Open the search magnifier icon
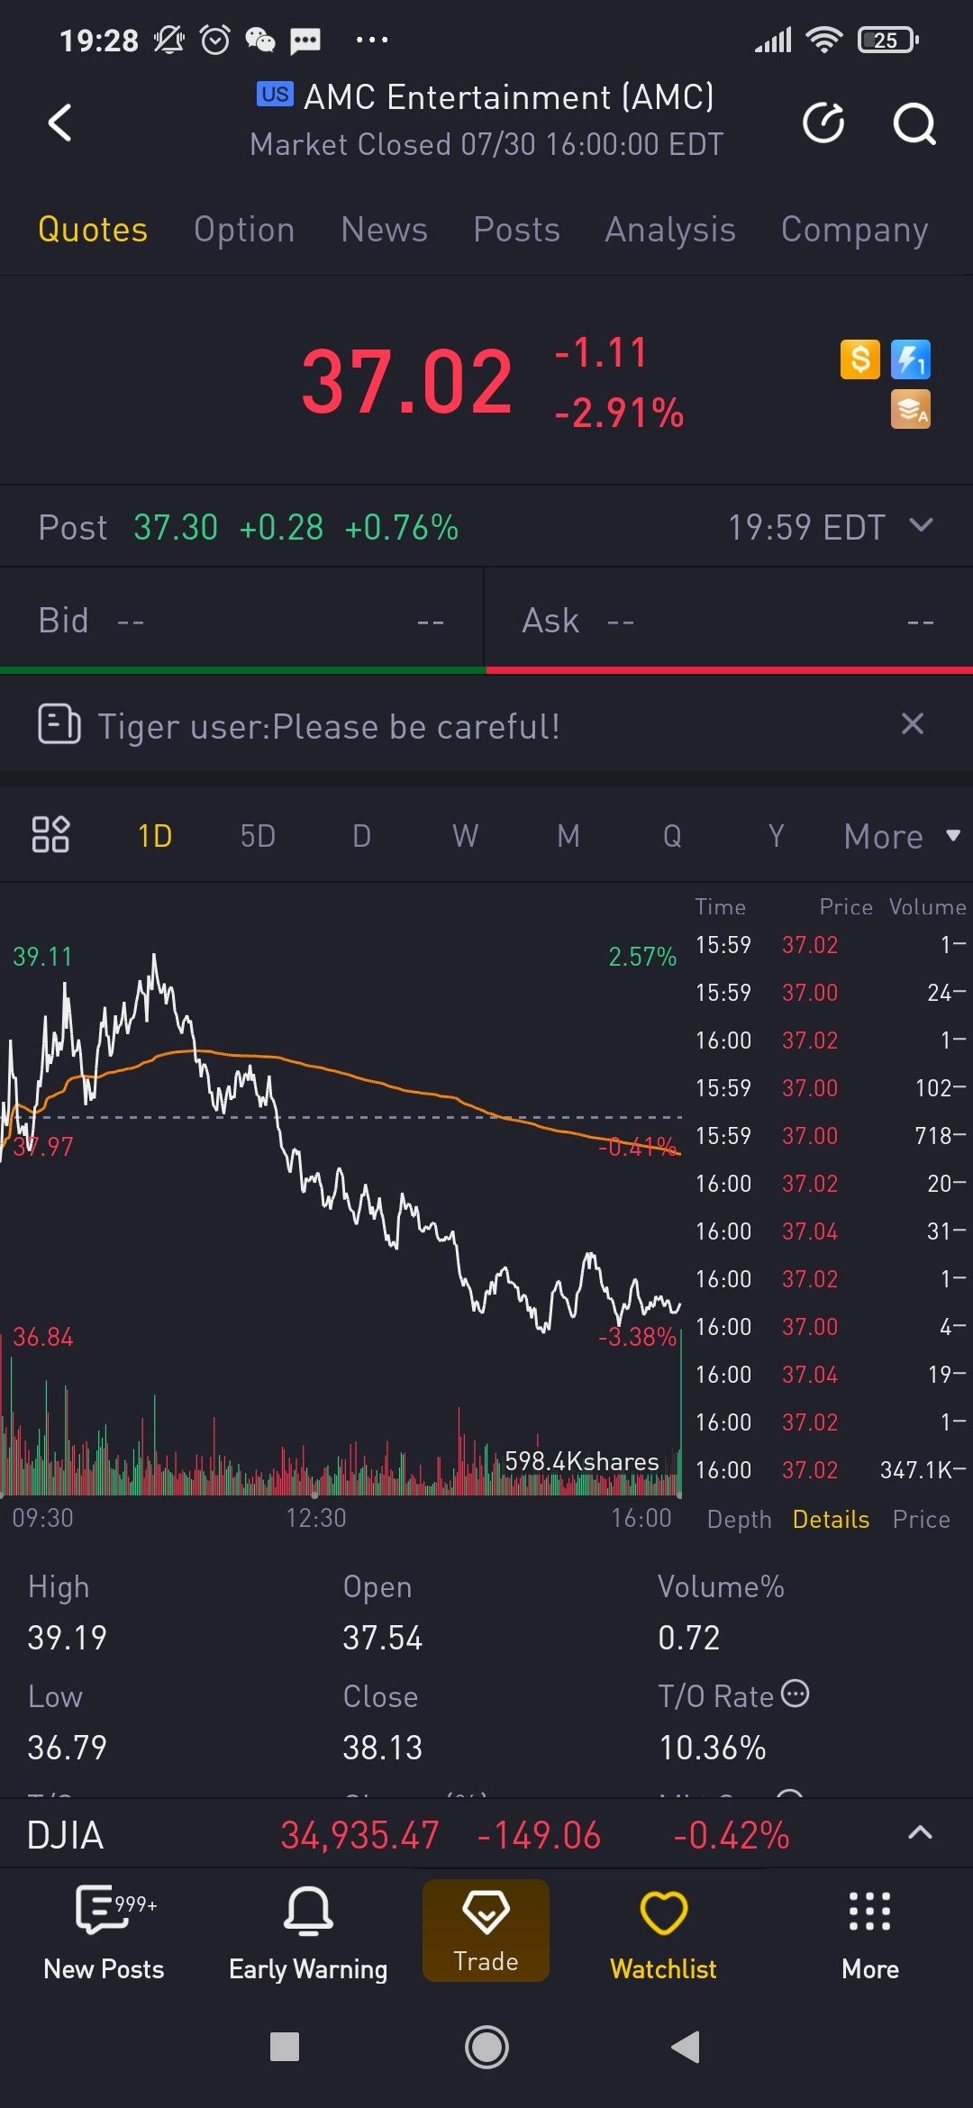Image resolution: width=973 pixels, height=2108 pixels. click(914, 123)
